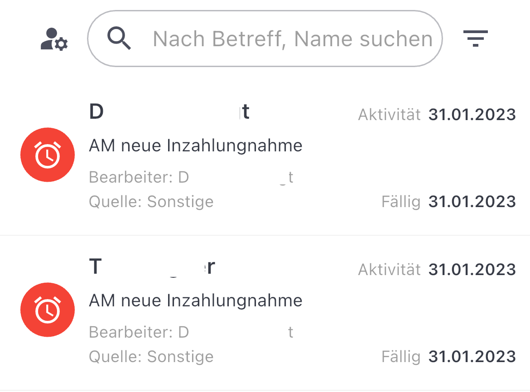Click the first entry's red alarm icon
Viewport: 530px width, 392px height.
click(x=48, y=155)
